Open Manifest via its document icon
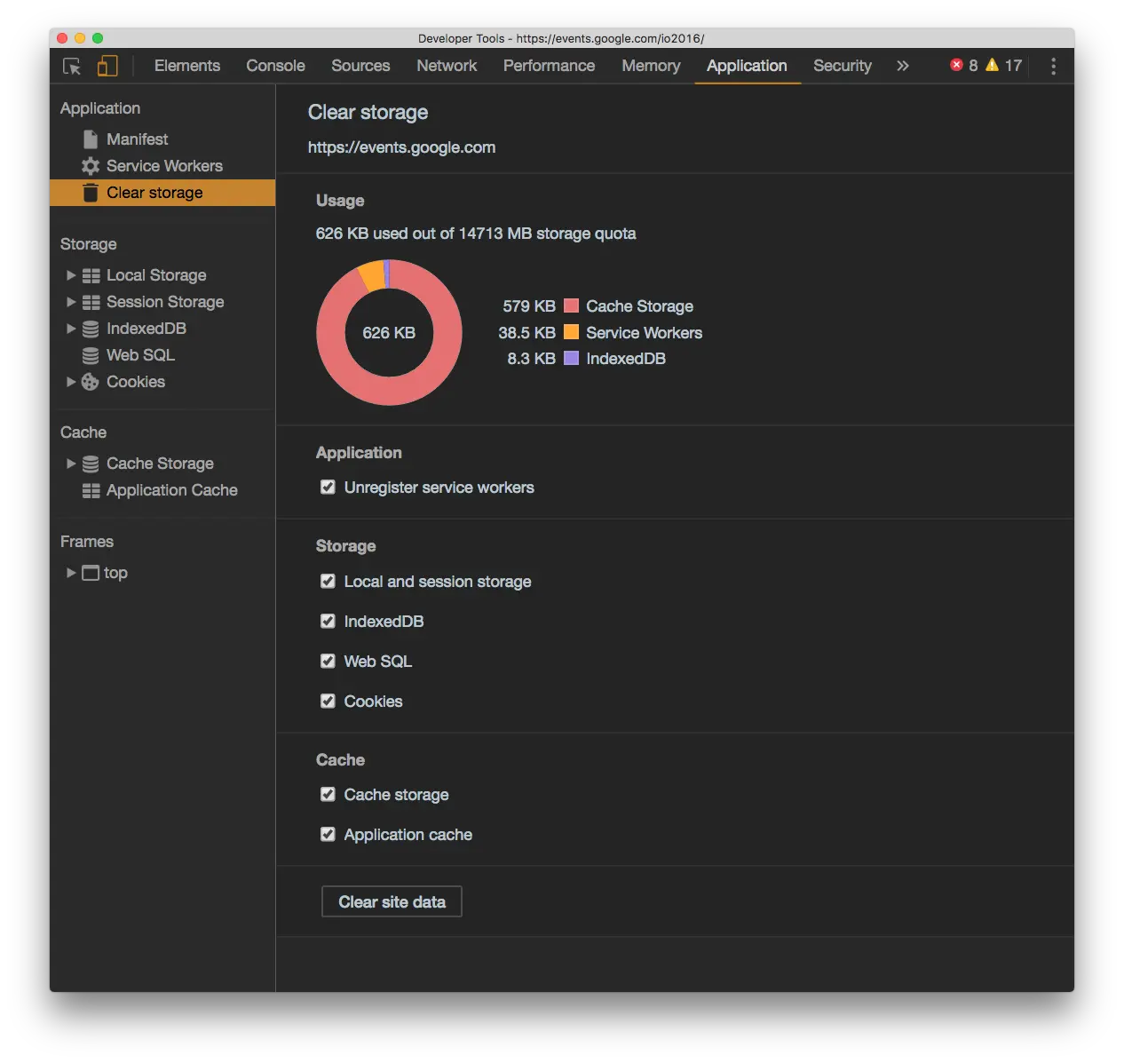The image size is (1124, 1063). click(91, 139)
